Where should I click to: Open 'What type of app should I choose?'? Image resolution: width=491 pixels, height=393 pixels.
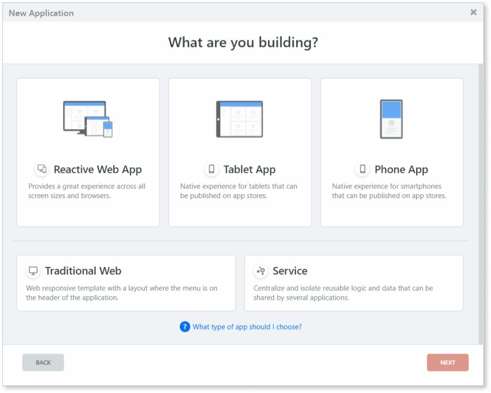pyautogui.click(x=247, y=327)
